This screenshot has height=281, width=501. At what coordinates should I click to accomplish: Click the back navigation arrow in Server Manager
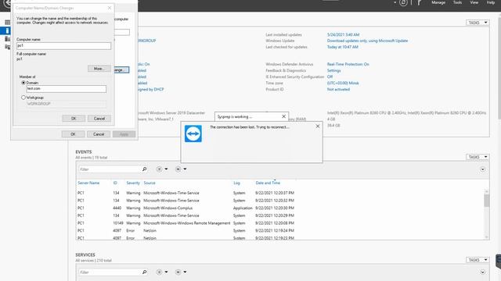point(6,3)
